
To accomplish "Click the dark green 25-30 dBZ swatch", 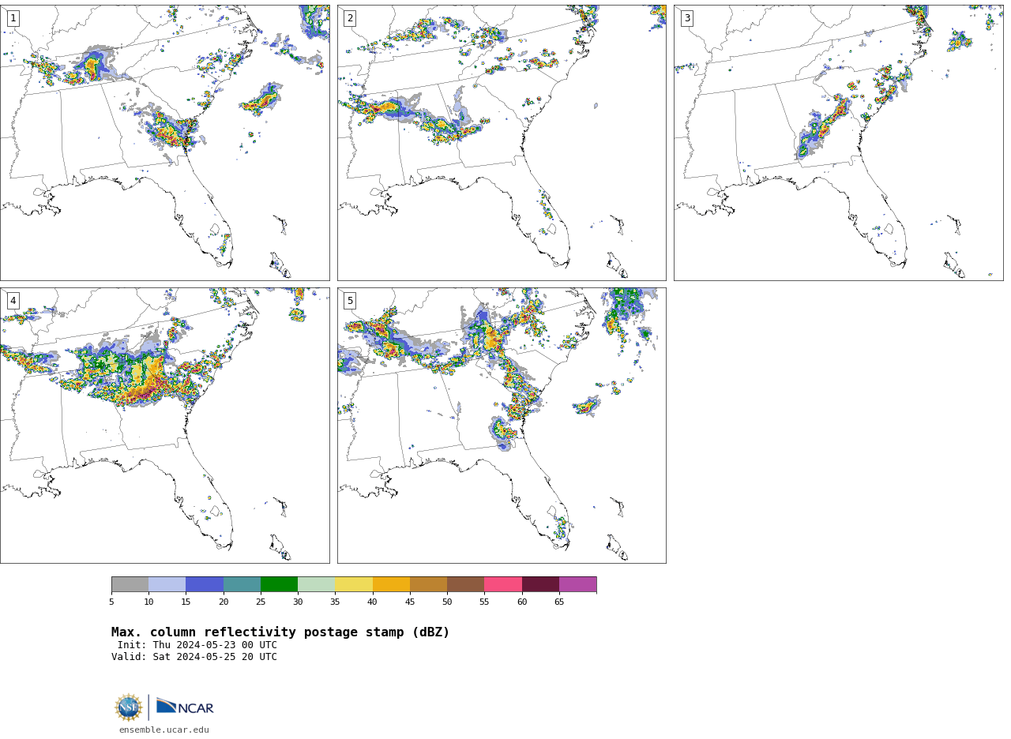I will (279, 584).
